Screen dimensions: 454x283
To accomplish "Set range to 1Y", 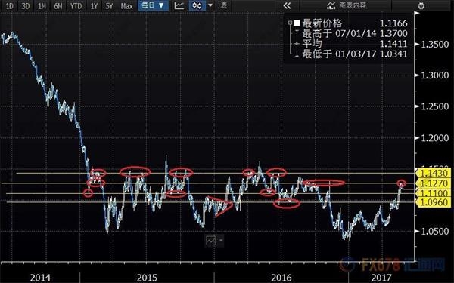I will tap(94, 5).
